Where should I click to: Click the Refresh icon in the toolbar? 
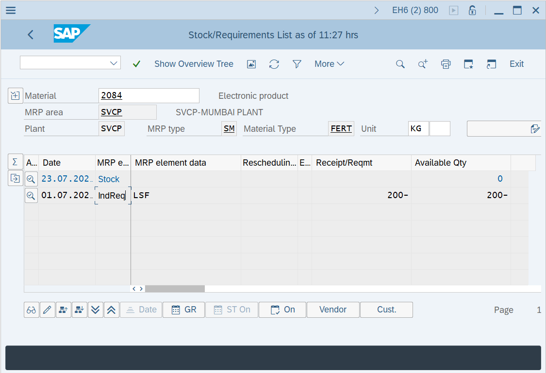tap(274, 63)
